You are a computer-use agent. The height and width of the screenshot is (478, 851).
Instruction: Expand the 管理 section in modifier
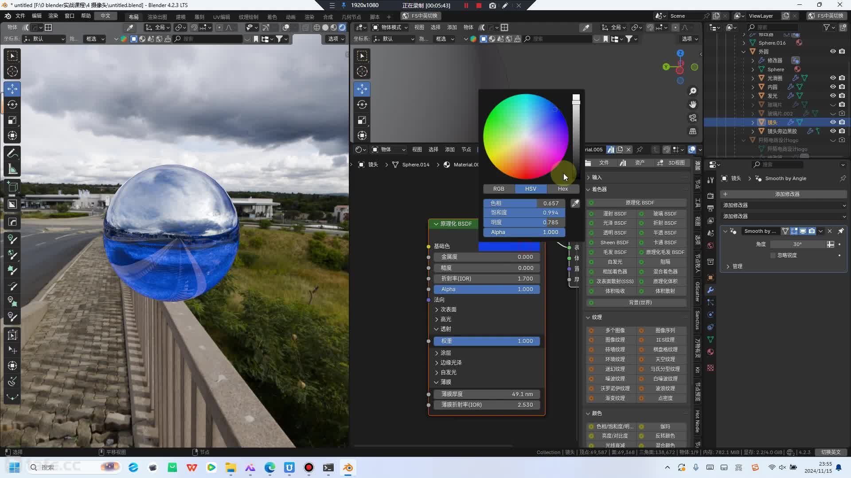(x=734, y=266)
